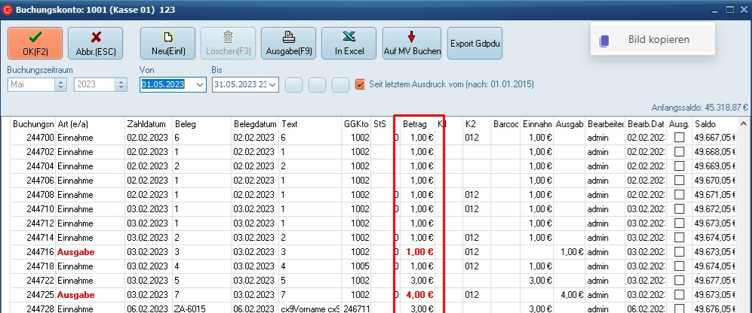Select the red Ausgabe row 244725
The height and width of the screenshot is (313, 752).
coord(75,295)
